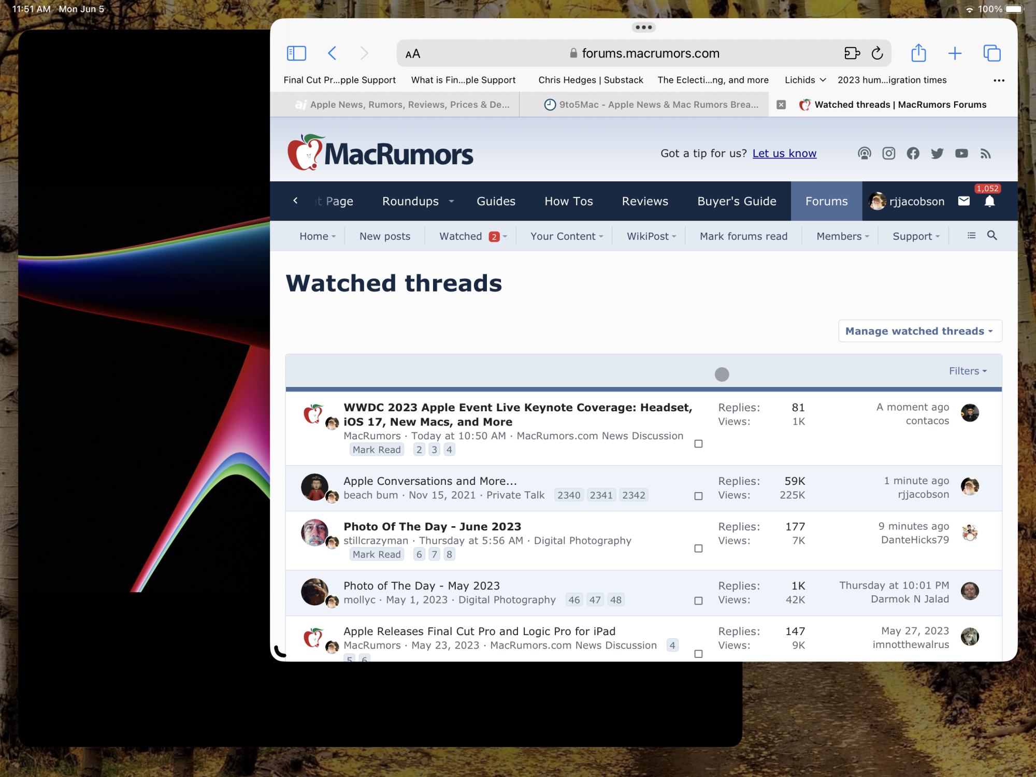Image resolution: width=1036 pixels, height=777 pixels.
Task: Open MacRumors RSS feed icon
Action: click(985, 153)
